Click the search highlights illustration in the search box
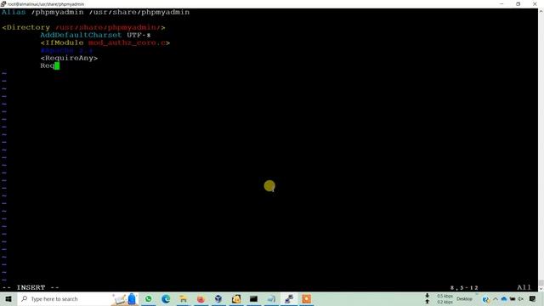The image size is (544, 306). tap(124, 299)
